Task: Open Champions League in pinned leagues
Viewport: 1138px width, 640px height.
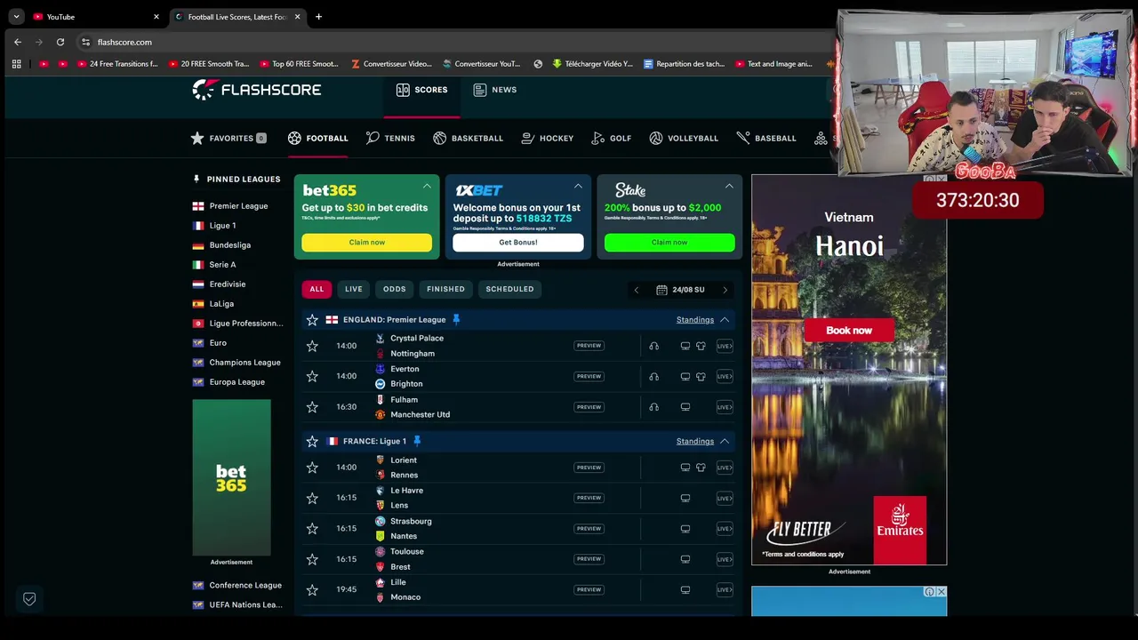Action: [244, 363]
